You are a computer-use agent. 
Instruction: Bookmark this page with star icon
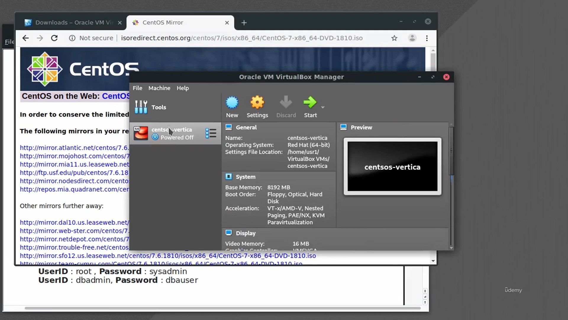click(x=394, y=38)
